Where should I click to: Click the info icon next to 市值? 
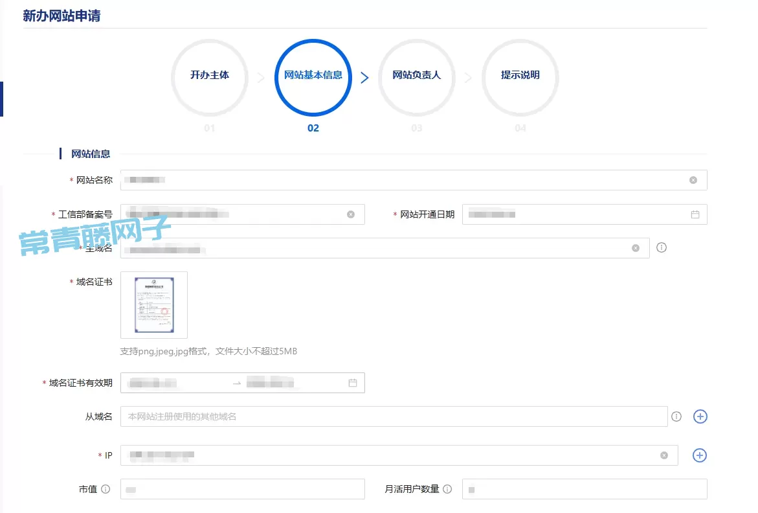pos(106,489)
